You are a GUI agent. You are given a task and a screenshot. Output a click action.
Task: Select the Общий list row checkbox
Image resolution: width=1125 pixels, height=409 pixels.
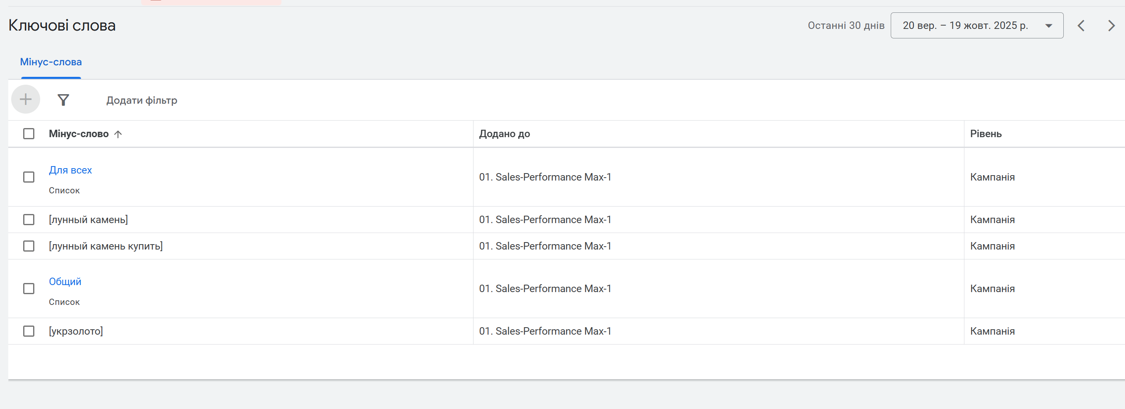29,289
